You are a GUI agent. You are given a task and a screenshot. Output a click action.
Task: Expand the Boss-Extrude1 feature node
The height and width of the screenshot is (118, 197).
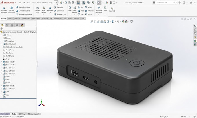click(1, 62)
